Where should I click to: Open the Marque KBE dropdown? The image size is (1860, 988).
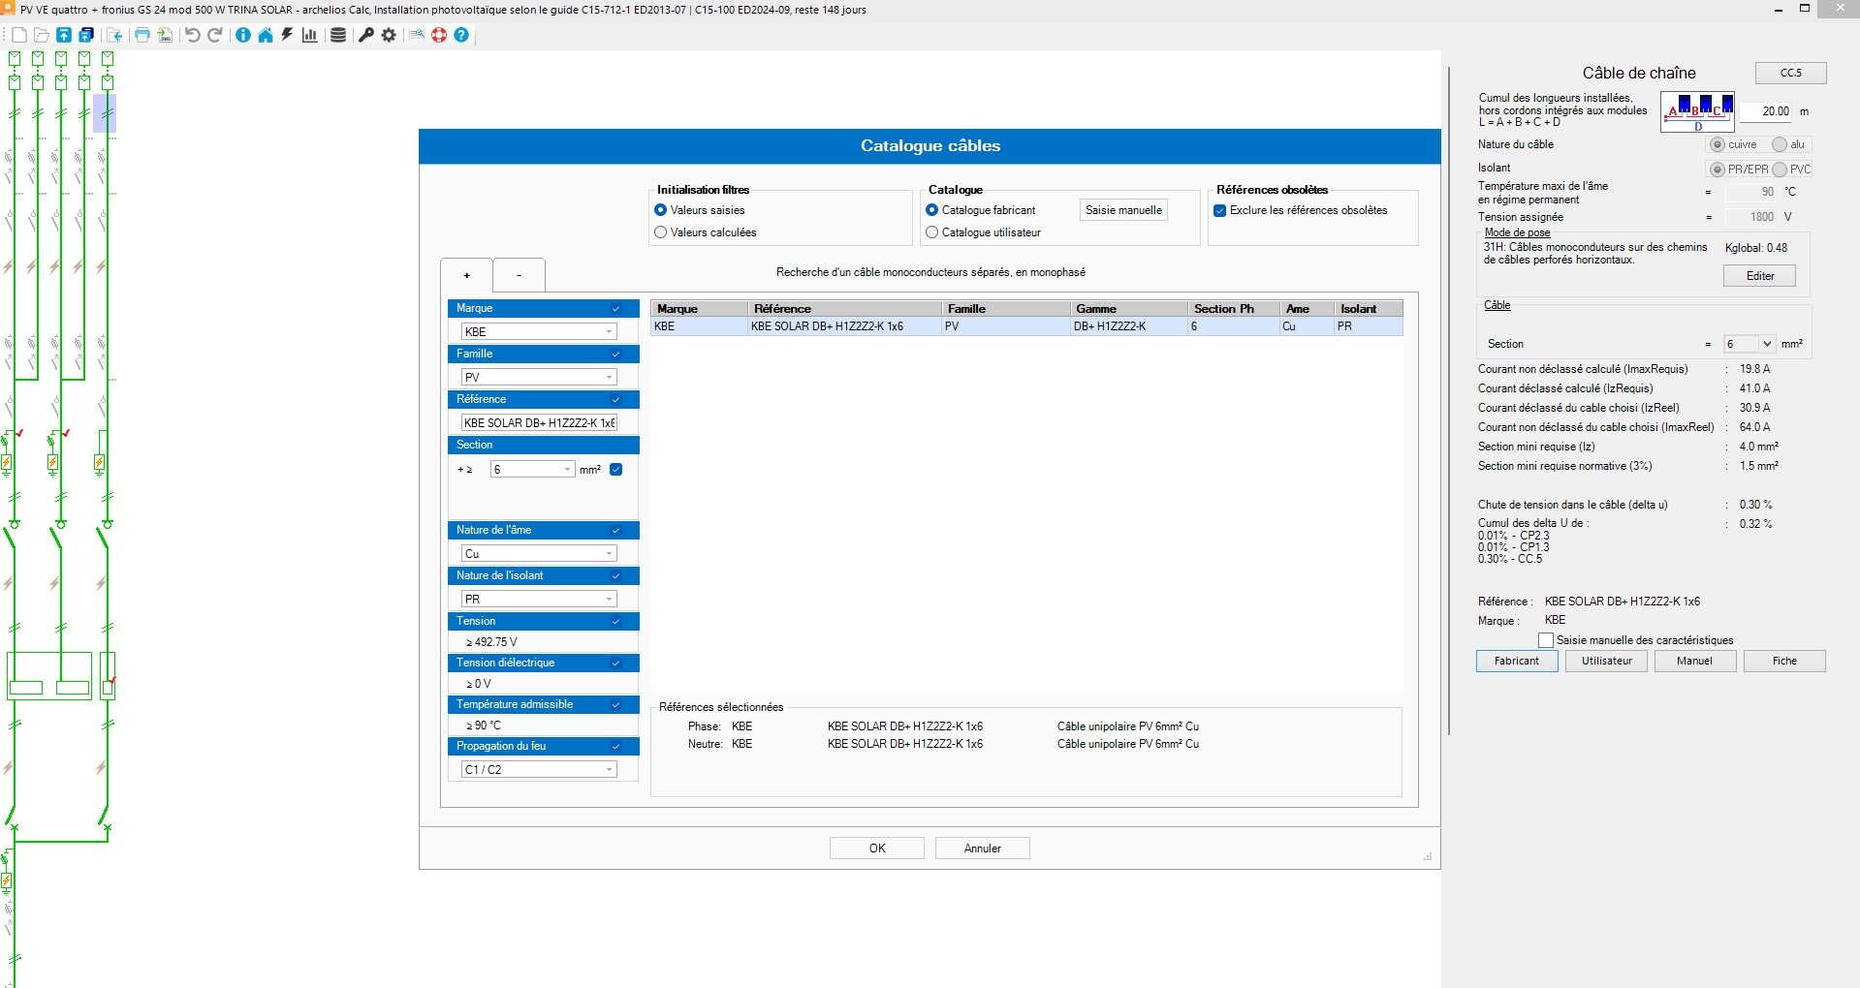coord(539,331)
